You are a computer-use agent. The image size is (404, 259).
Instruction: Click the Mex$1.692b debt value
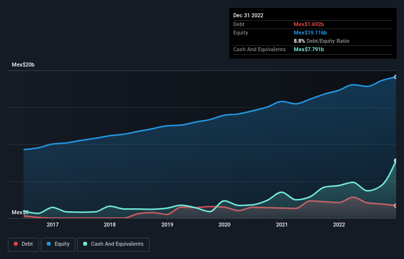click(x=309, y=24)
